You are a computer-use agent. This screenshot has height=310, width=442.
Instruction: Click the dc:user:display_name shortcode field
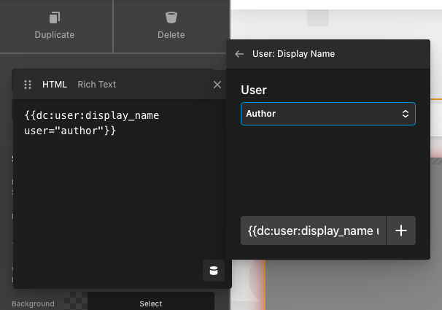click(x=313, y=230)
